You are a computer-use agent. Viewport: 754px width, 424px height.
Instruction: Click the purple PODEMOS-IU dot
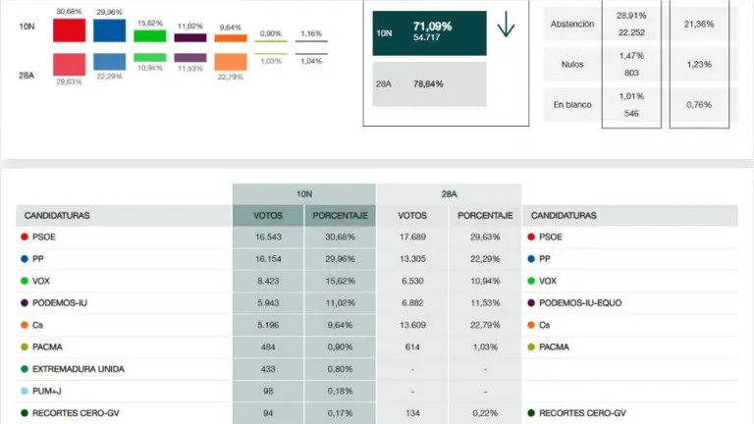pyautogui.click(x=24, y=303)
